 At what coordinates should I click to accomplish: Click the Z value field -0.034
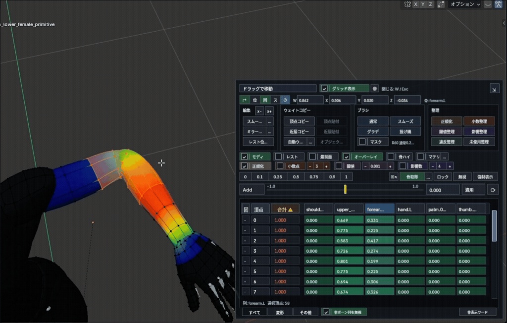coord(408,101)
